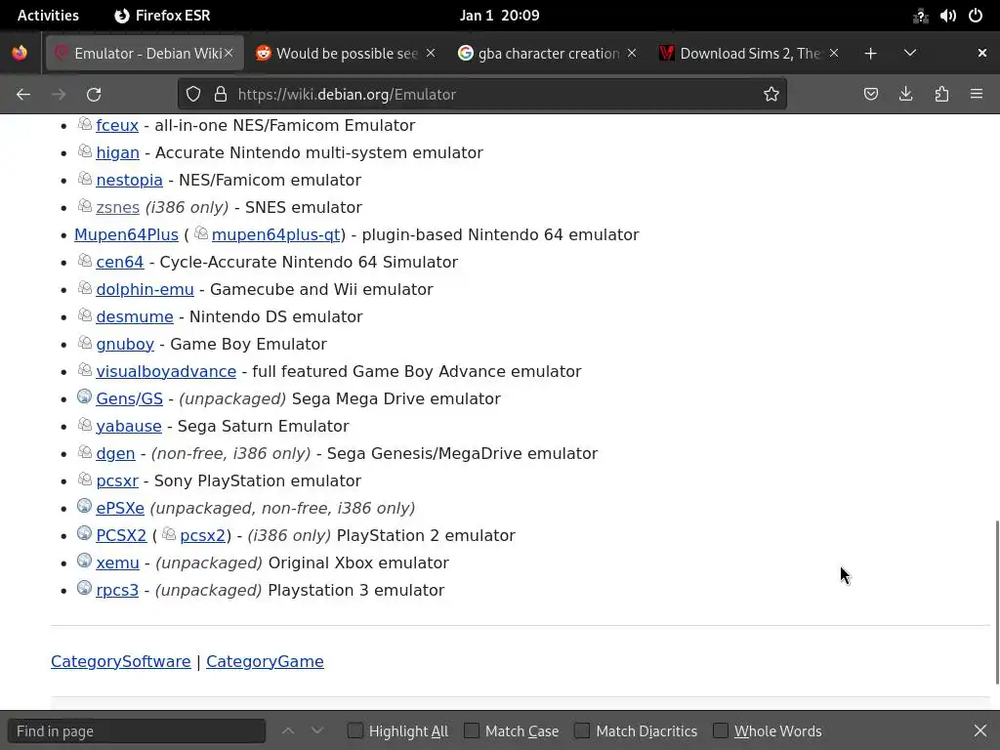Image resolution: width=1000 pixels, height=750 pixels.
Task: Open the zsnes link
Action: pos(117,208)
